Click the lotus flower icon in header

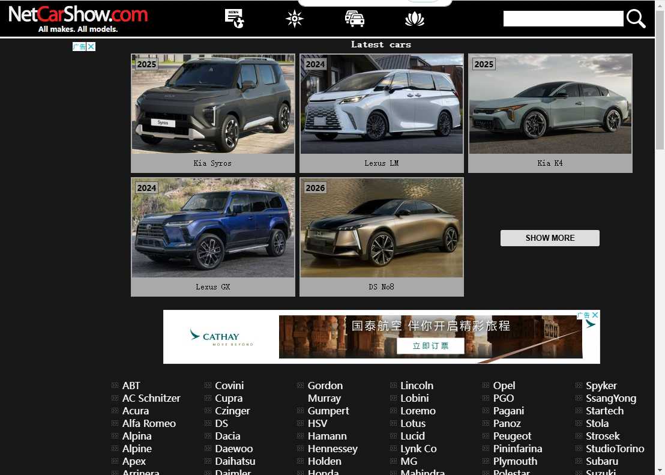pyautogui.click(x=414, y=19)
